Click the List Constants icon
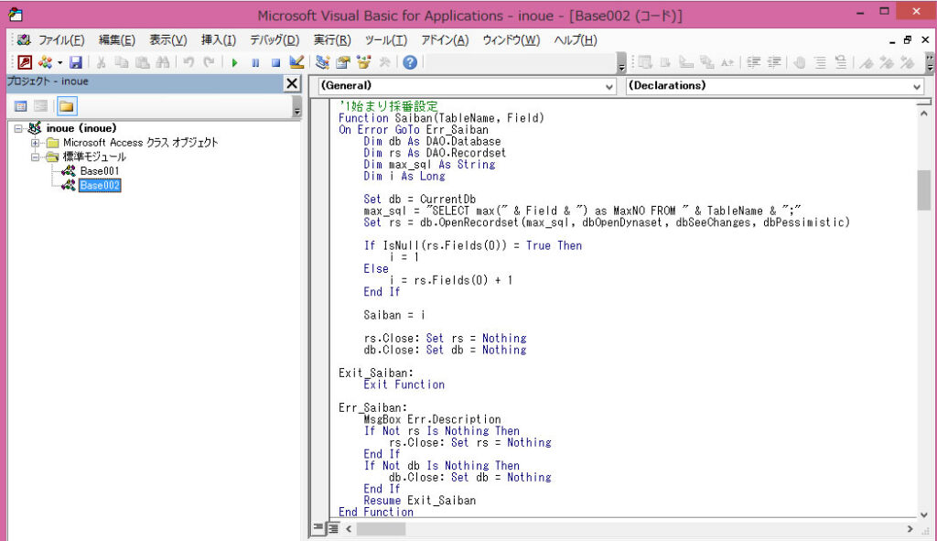This screenshot has height=541, width=937. point(665,62)
